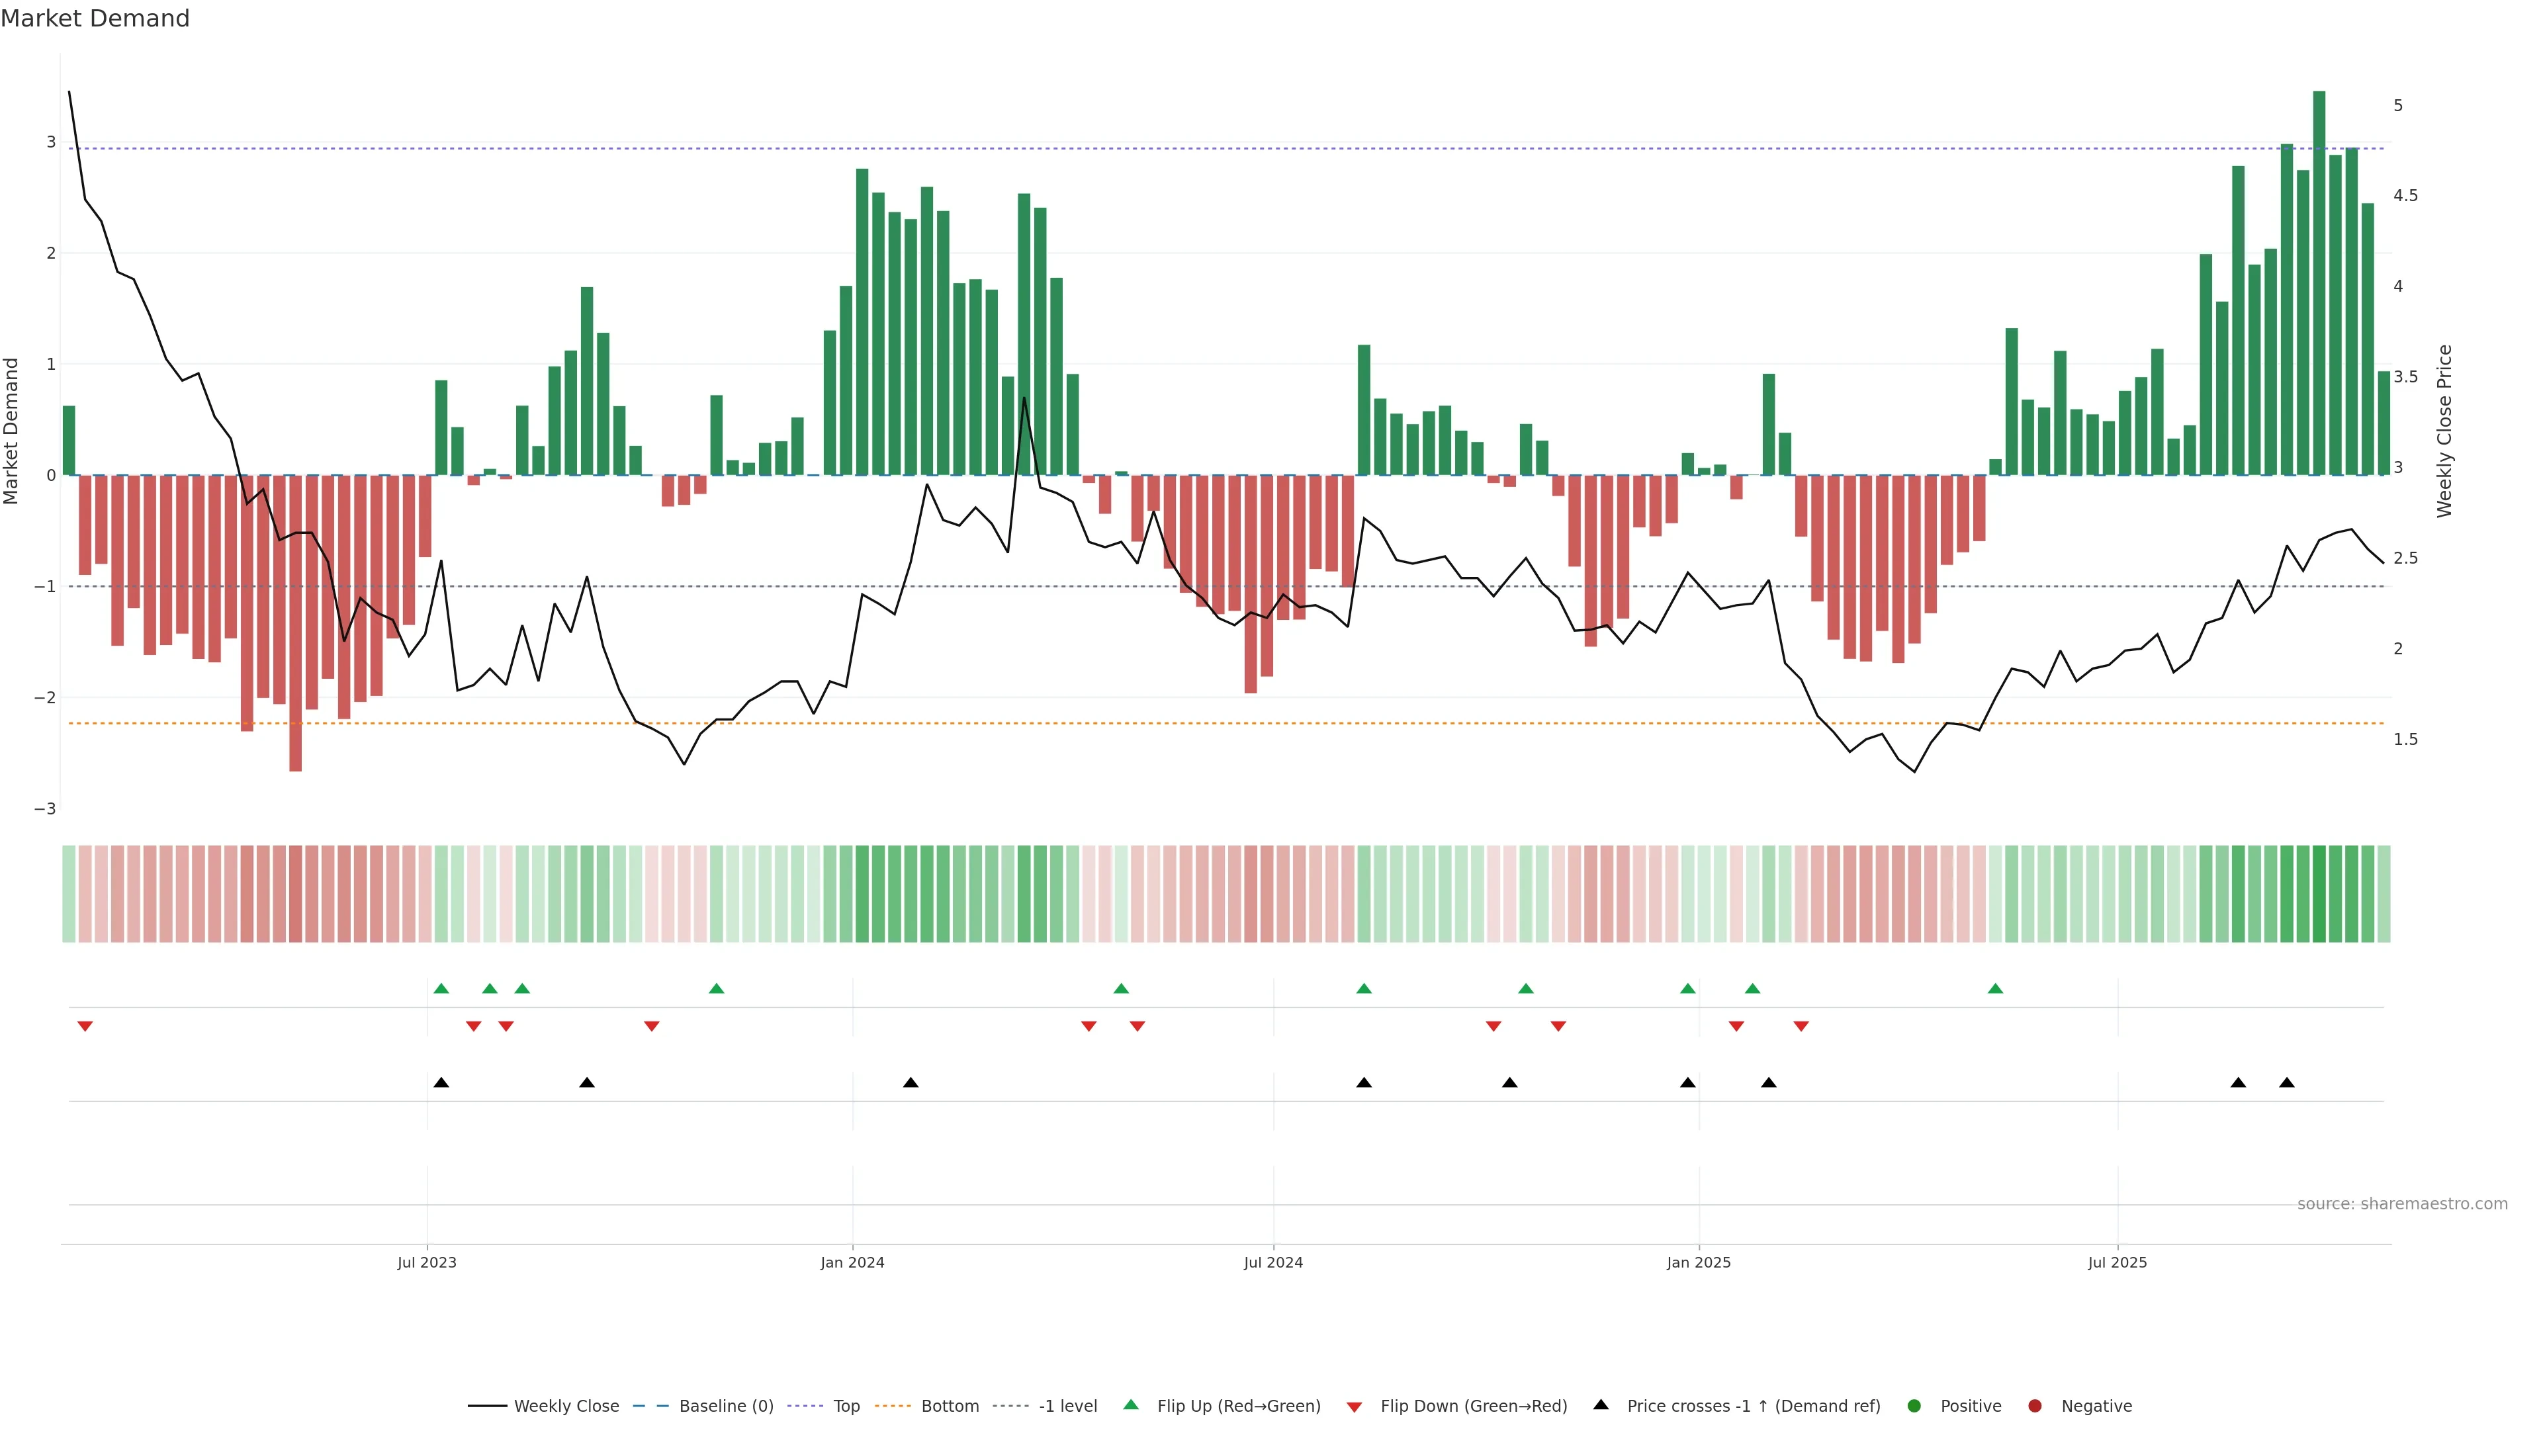
Task: Toggle Baseline (0) legend entry
Action: [x=725, y=1405]
